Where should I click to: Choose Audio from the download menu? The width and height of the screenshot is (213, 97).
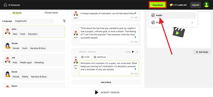point(173,15)
